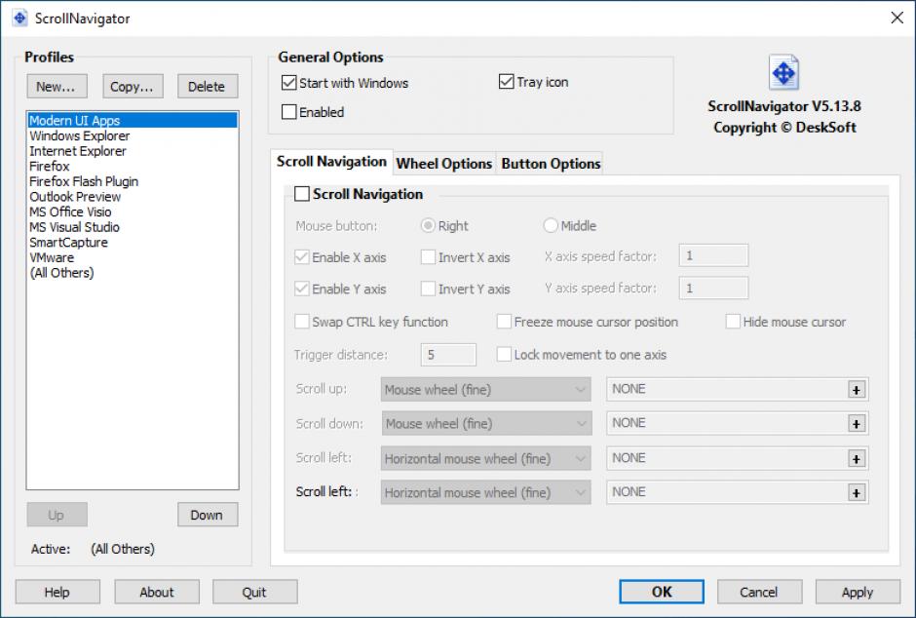Open the Scroll up action dropdown
The image size is (916, 618).
click(486, 390)
